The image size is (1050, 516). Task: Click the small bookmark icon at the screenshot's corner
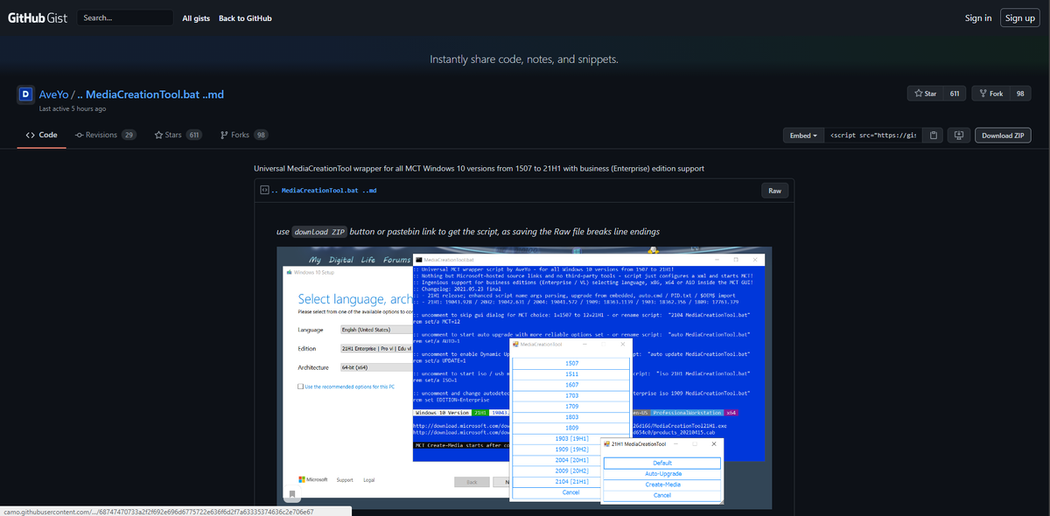[292, 496]
